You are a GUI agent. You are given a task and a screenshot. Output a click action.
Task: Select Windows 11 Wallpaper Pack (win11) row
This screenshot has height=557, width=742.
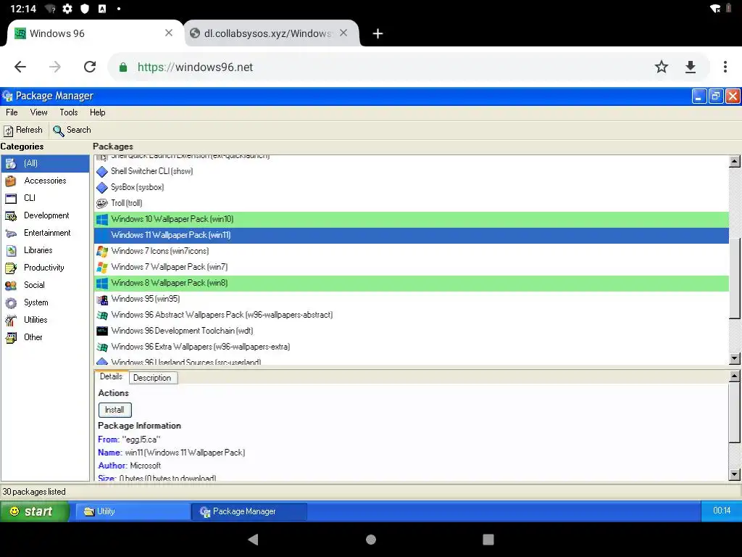[x=412, y=236]
